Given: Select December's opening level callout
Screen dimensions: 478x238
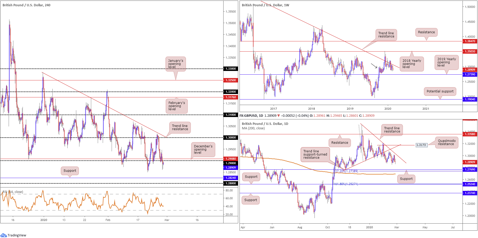Looking at the screenshot, I should pyautogui.click(x=203, y=150).
